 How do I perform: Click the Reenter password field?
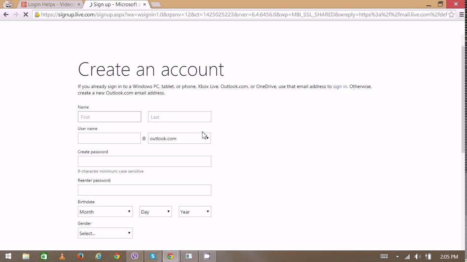[x=144, y=190]
